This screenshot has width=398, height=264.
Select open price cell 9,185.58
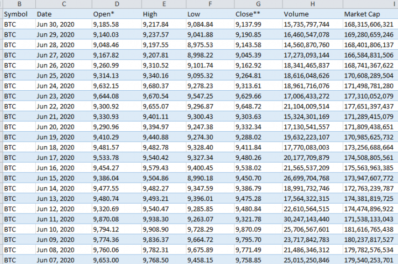pyautogui.click(x=117, y=24)
